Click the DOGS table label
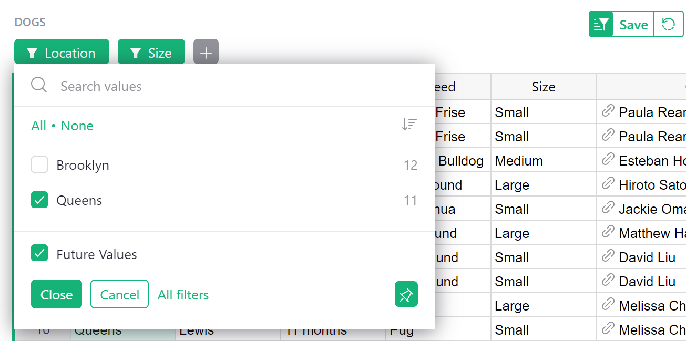 click(30, 22)
